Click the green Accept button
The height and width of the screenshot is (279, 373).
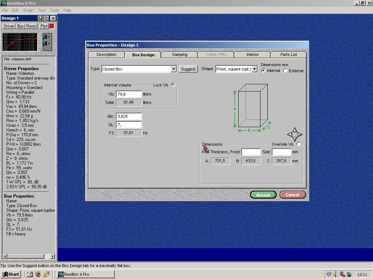(263, 195)
